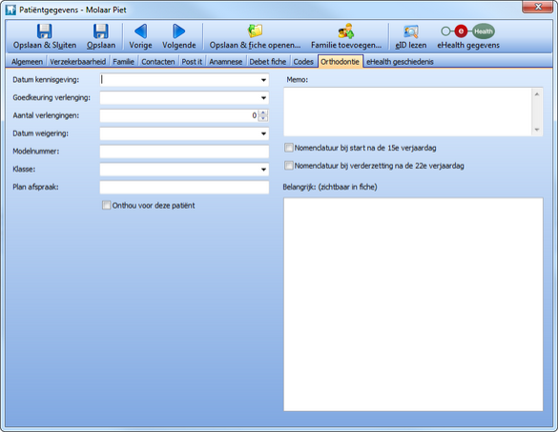Viewport: 558px width, 432px height.
Task: Check Onthou voor deze patiënt
Action: click(x=106, y=205)
